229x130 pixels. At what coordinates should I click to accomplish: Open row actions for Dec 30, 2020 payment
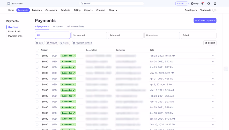pos(213,125)
